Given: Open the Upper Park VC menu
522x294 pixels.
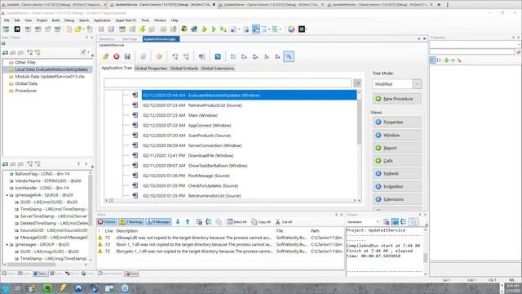Looking at the screenshot, I should (x=126, y=20).
